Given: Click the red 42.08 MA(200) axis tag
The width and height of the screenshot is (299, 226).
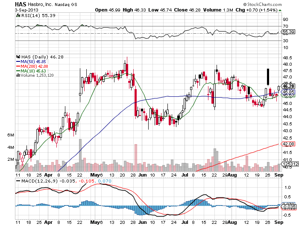Looking at the screenshot, I should coord(288,144).
